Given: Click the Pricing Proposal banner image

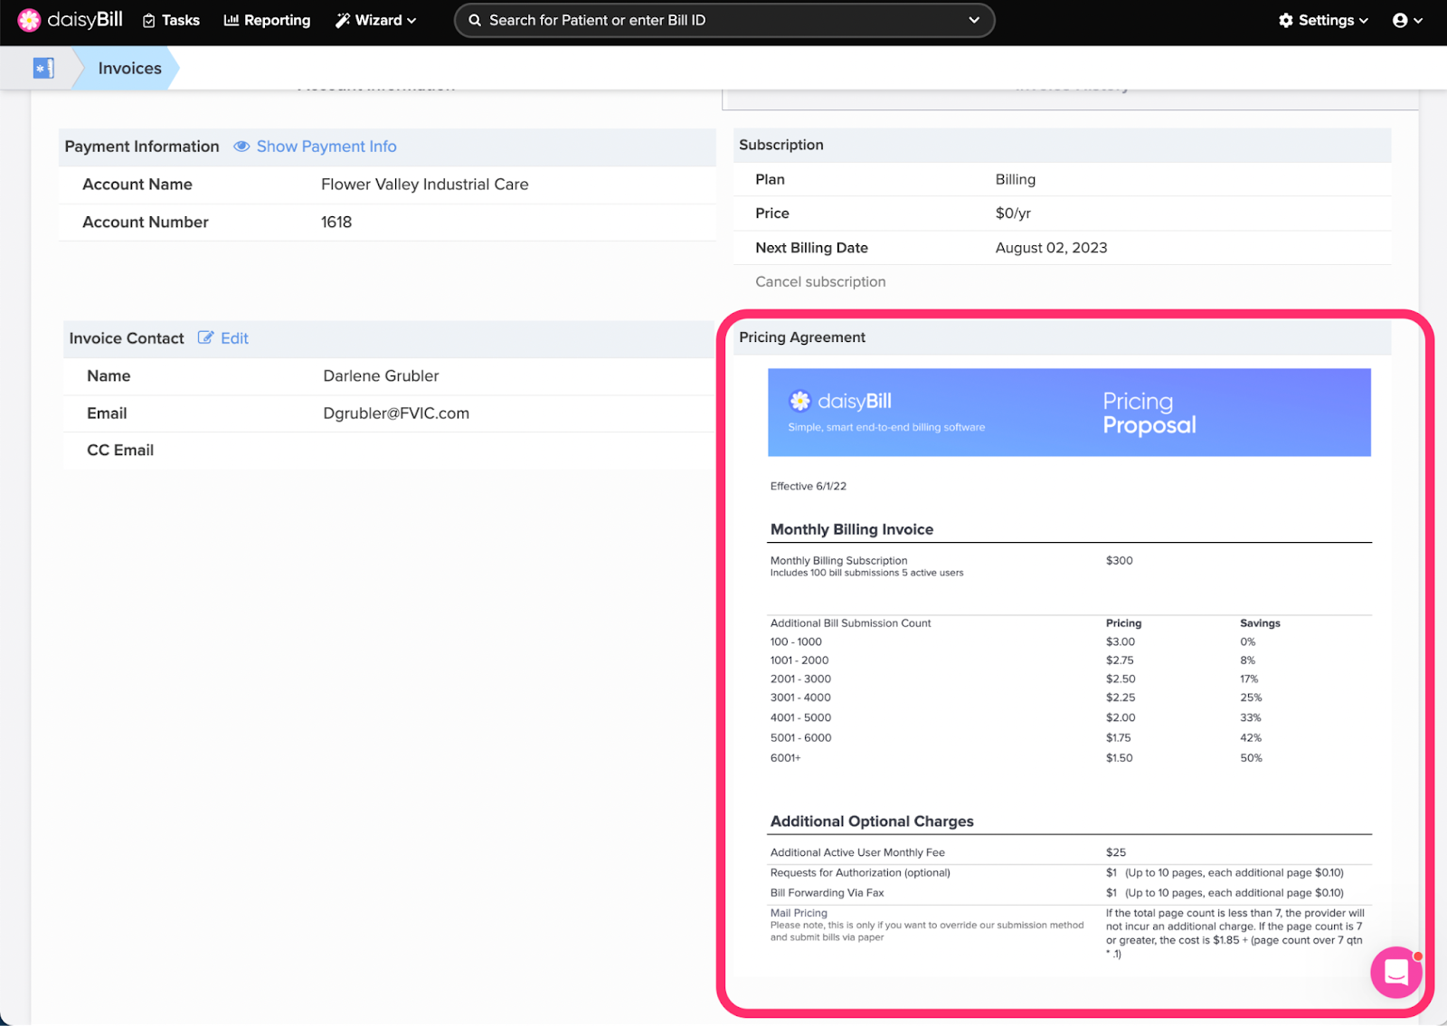Looking at the screenshot, I should click(1069, 413).
